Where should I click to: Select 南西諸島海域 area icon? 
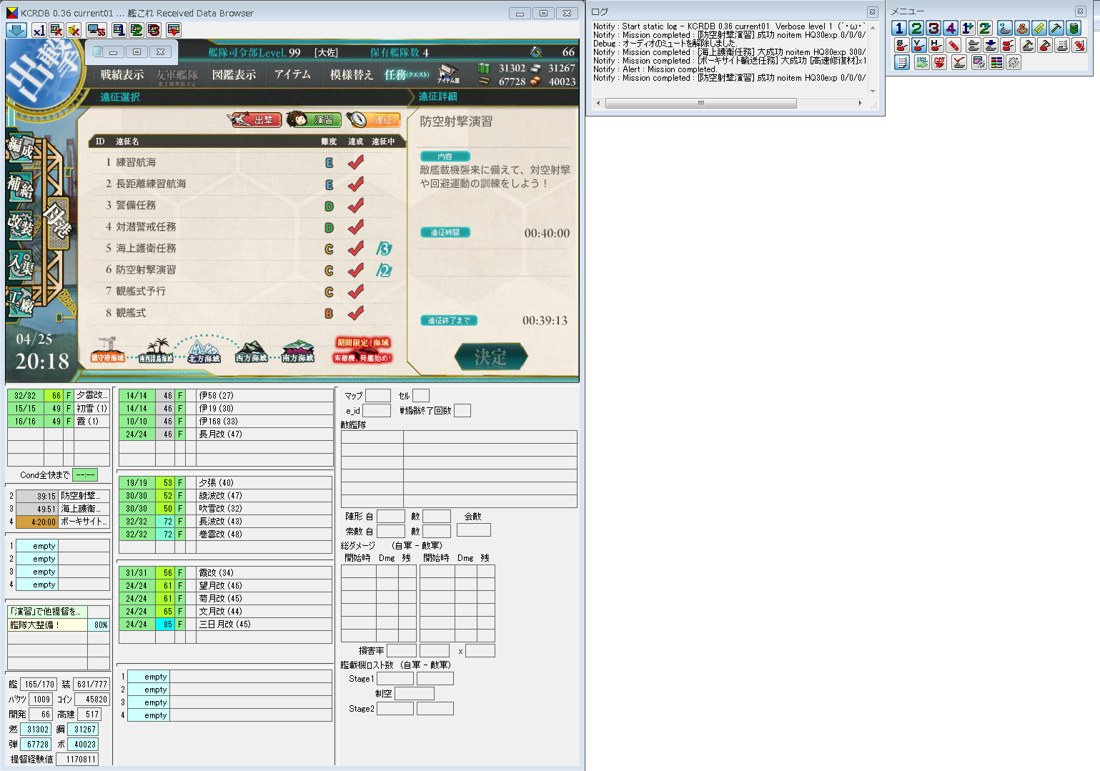click(x=156, y=350)
